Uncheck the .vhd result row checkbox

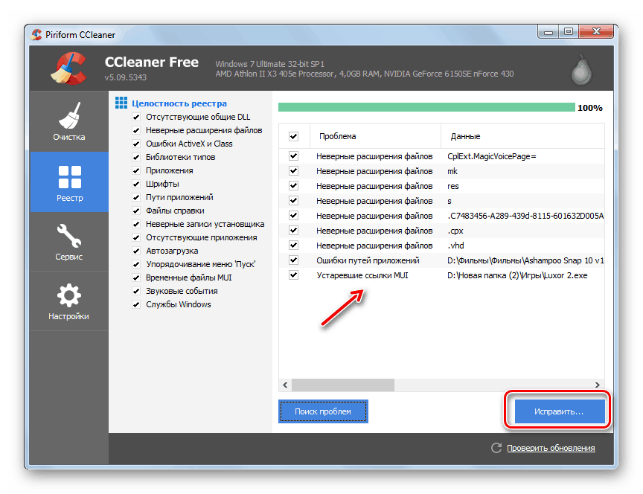294,246
